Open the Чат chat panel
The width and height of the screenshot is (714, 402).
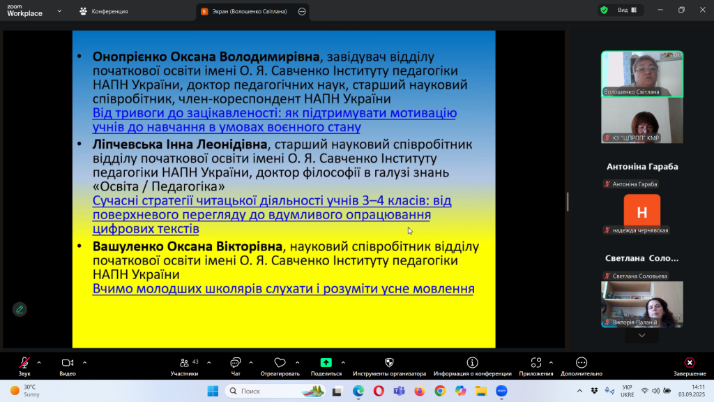235,363
